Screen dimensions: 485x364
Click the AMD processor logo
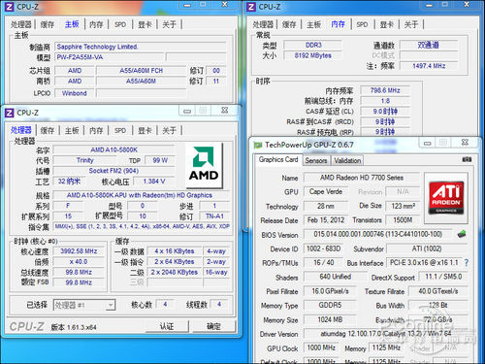point(204,166)
